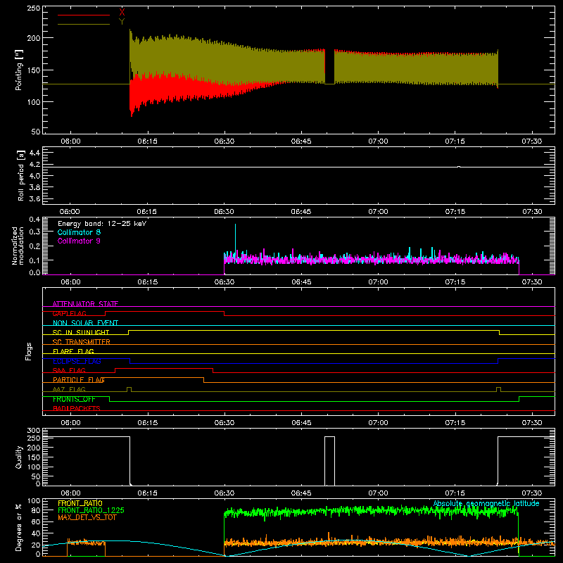Click the 'Degrees or %' axis title
This screenshot has width=563, height=563.
tap(19, 527)
